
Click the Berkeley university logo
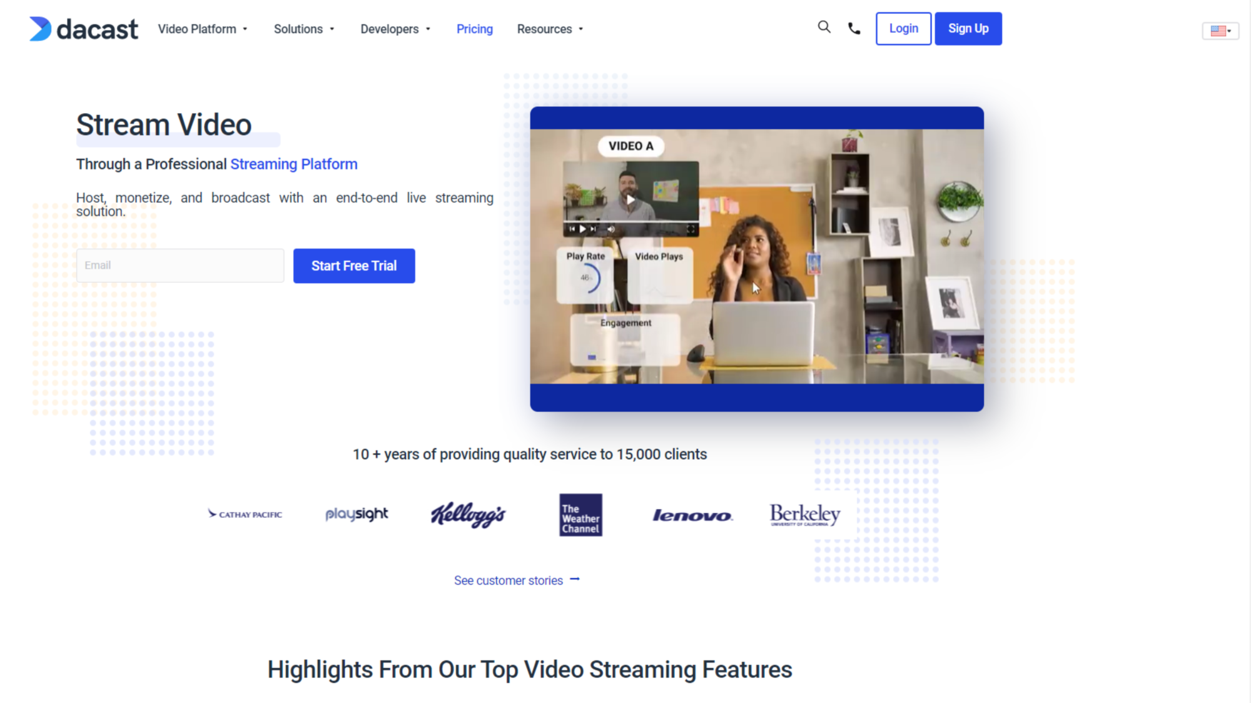[x=805, y=514]
